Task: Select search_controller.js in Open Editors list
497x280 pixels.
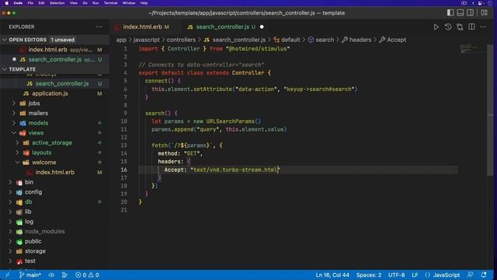Action: 55,59
